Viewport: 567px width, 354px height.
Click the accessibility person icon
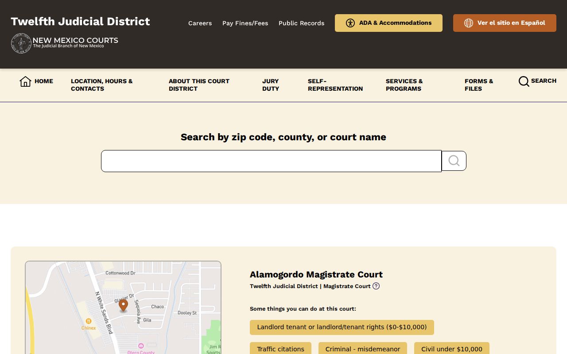(350, 23)
